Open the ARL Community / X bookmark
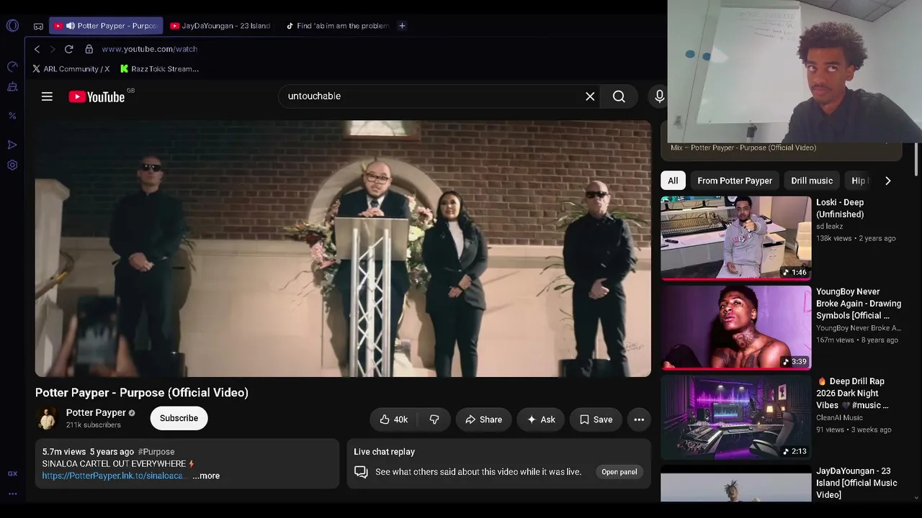 [71, 69]
